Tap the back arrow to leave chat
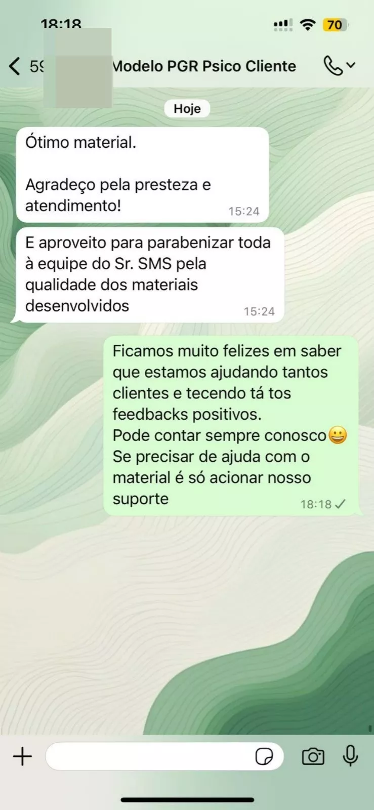The height and width of the screenshot is (810, 374). pyautogui.click(x=15, y=66)
